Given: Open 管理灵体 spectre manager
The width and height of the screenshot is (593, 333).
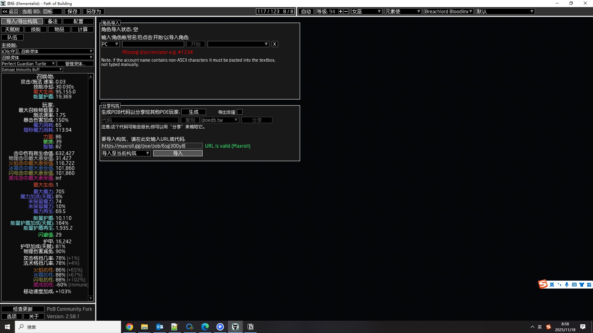Looking at the screenshot, I should (75, 64).
